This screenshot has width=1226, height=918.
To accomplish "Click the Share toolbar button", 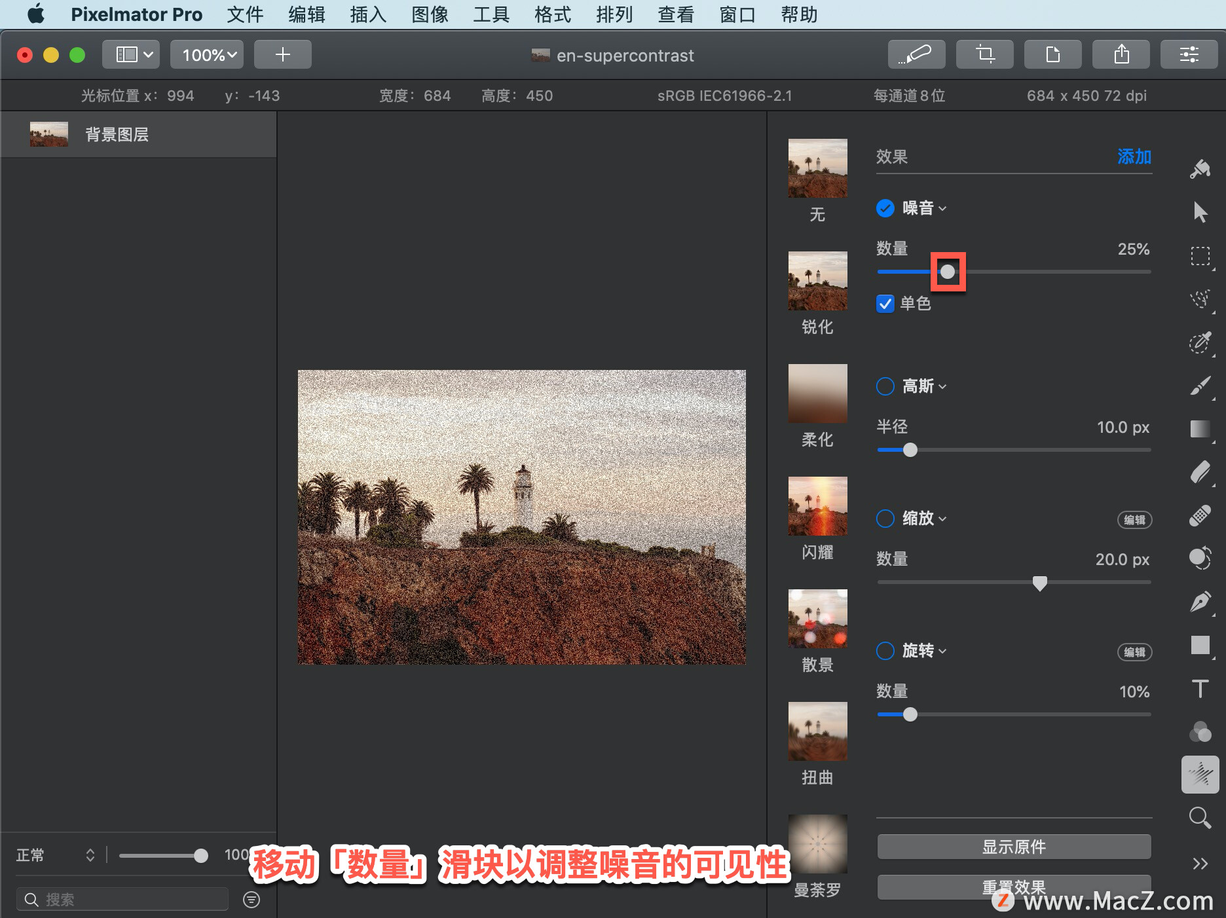I will tap(1121, 54).
